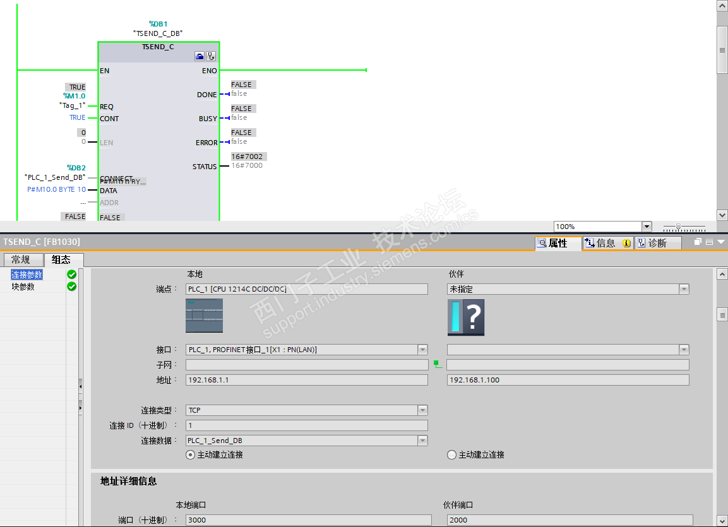Click the inspector vertical scrollbar thumb
This screenshot has width=728, height=527.
[722, 314]
